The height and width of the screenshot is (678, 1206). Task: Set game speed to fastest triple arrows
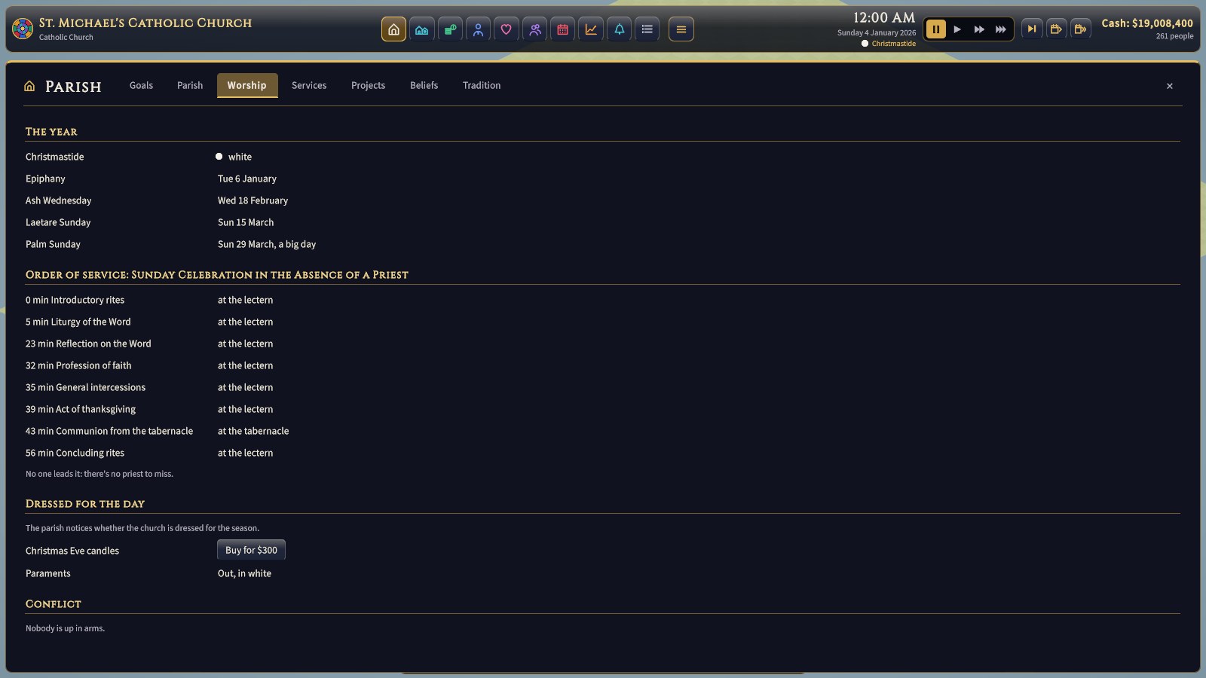(x=1001, y=29)
